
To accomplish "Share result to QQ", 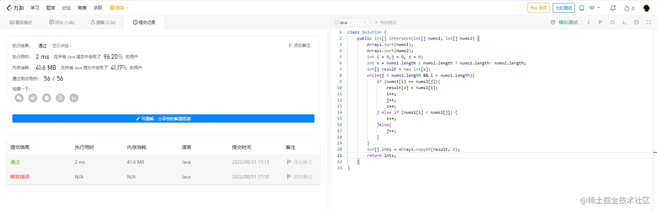I will [46, 98].
